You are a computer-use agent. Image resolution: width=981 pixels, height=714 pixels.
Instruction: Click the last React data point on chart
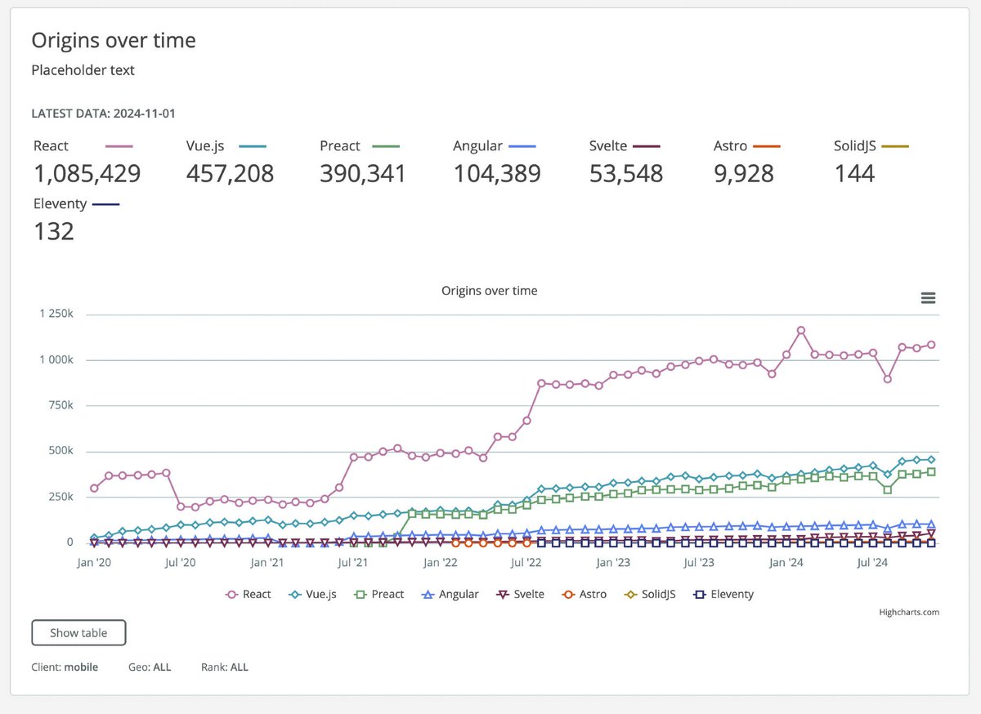[931, 345]
